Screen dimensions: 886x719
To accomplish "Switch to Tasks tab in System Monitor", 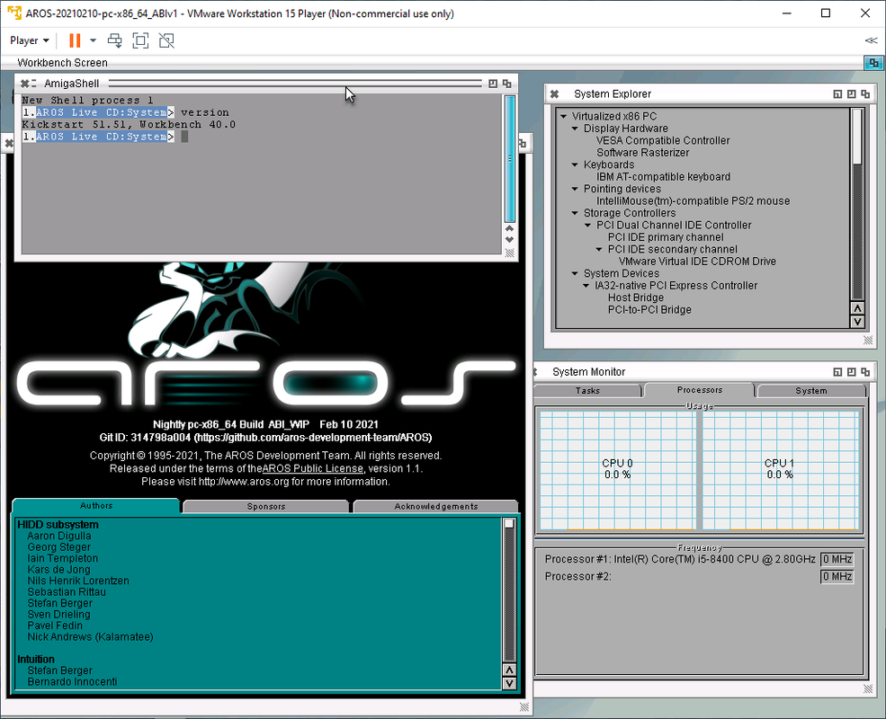I will [587, 391].
